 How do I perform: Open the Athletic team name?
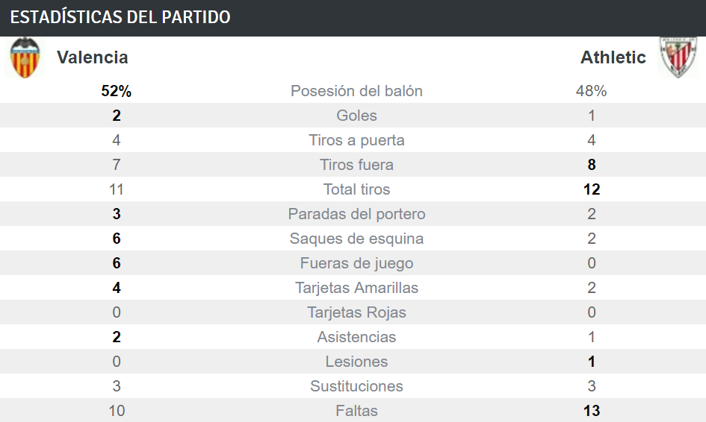pos(613,57)
